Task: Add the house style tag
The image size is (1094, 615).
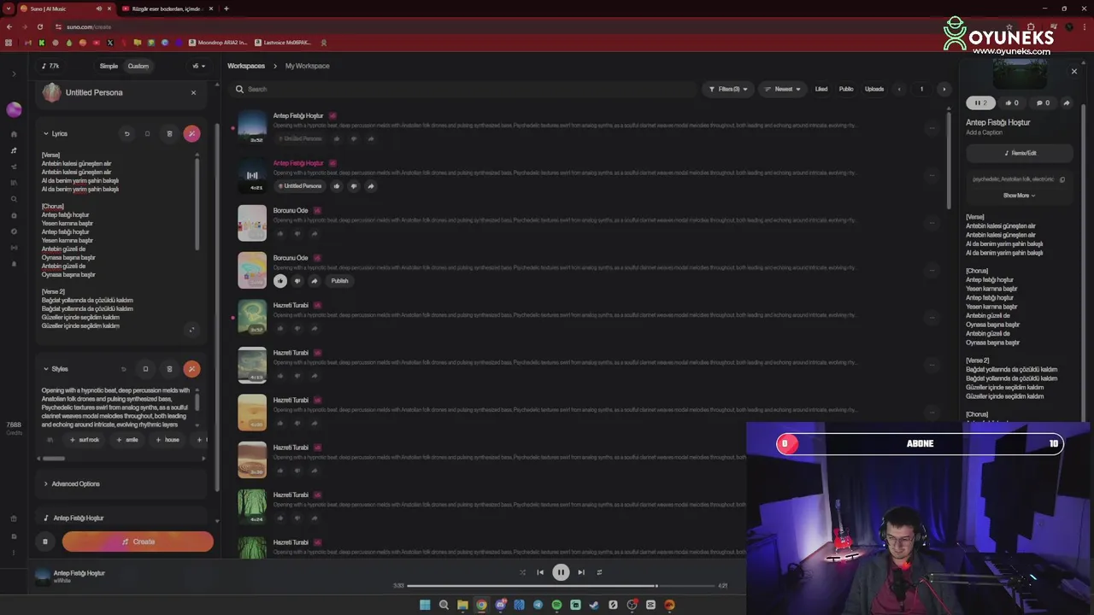Action: 168,440
